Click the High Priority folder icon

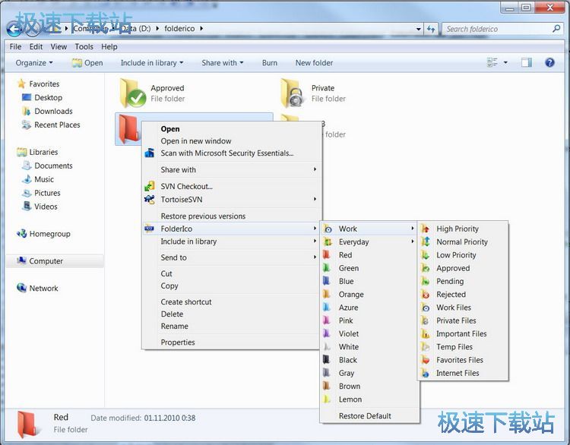tap(457, 229)
